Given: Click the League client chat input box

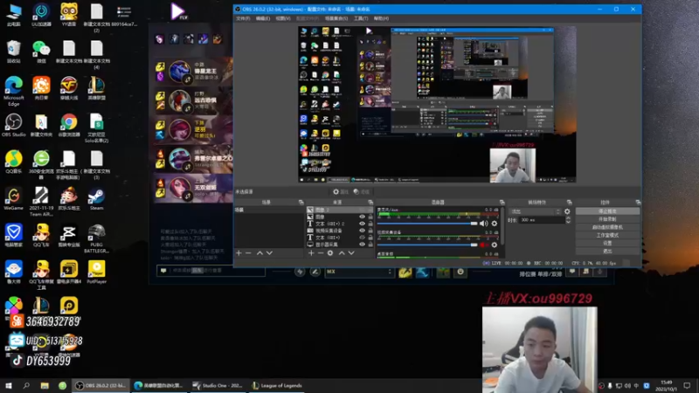Looking at the screenshot, I should click(211, 271).
